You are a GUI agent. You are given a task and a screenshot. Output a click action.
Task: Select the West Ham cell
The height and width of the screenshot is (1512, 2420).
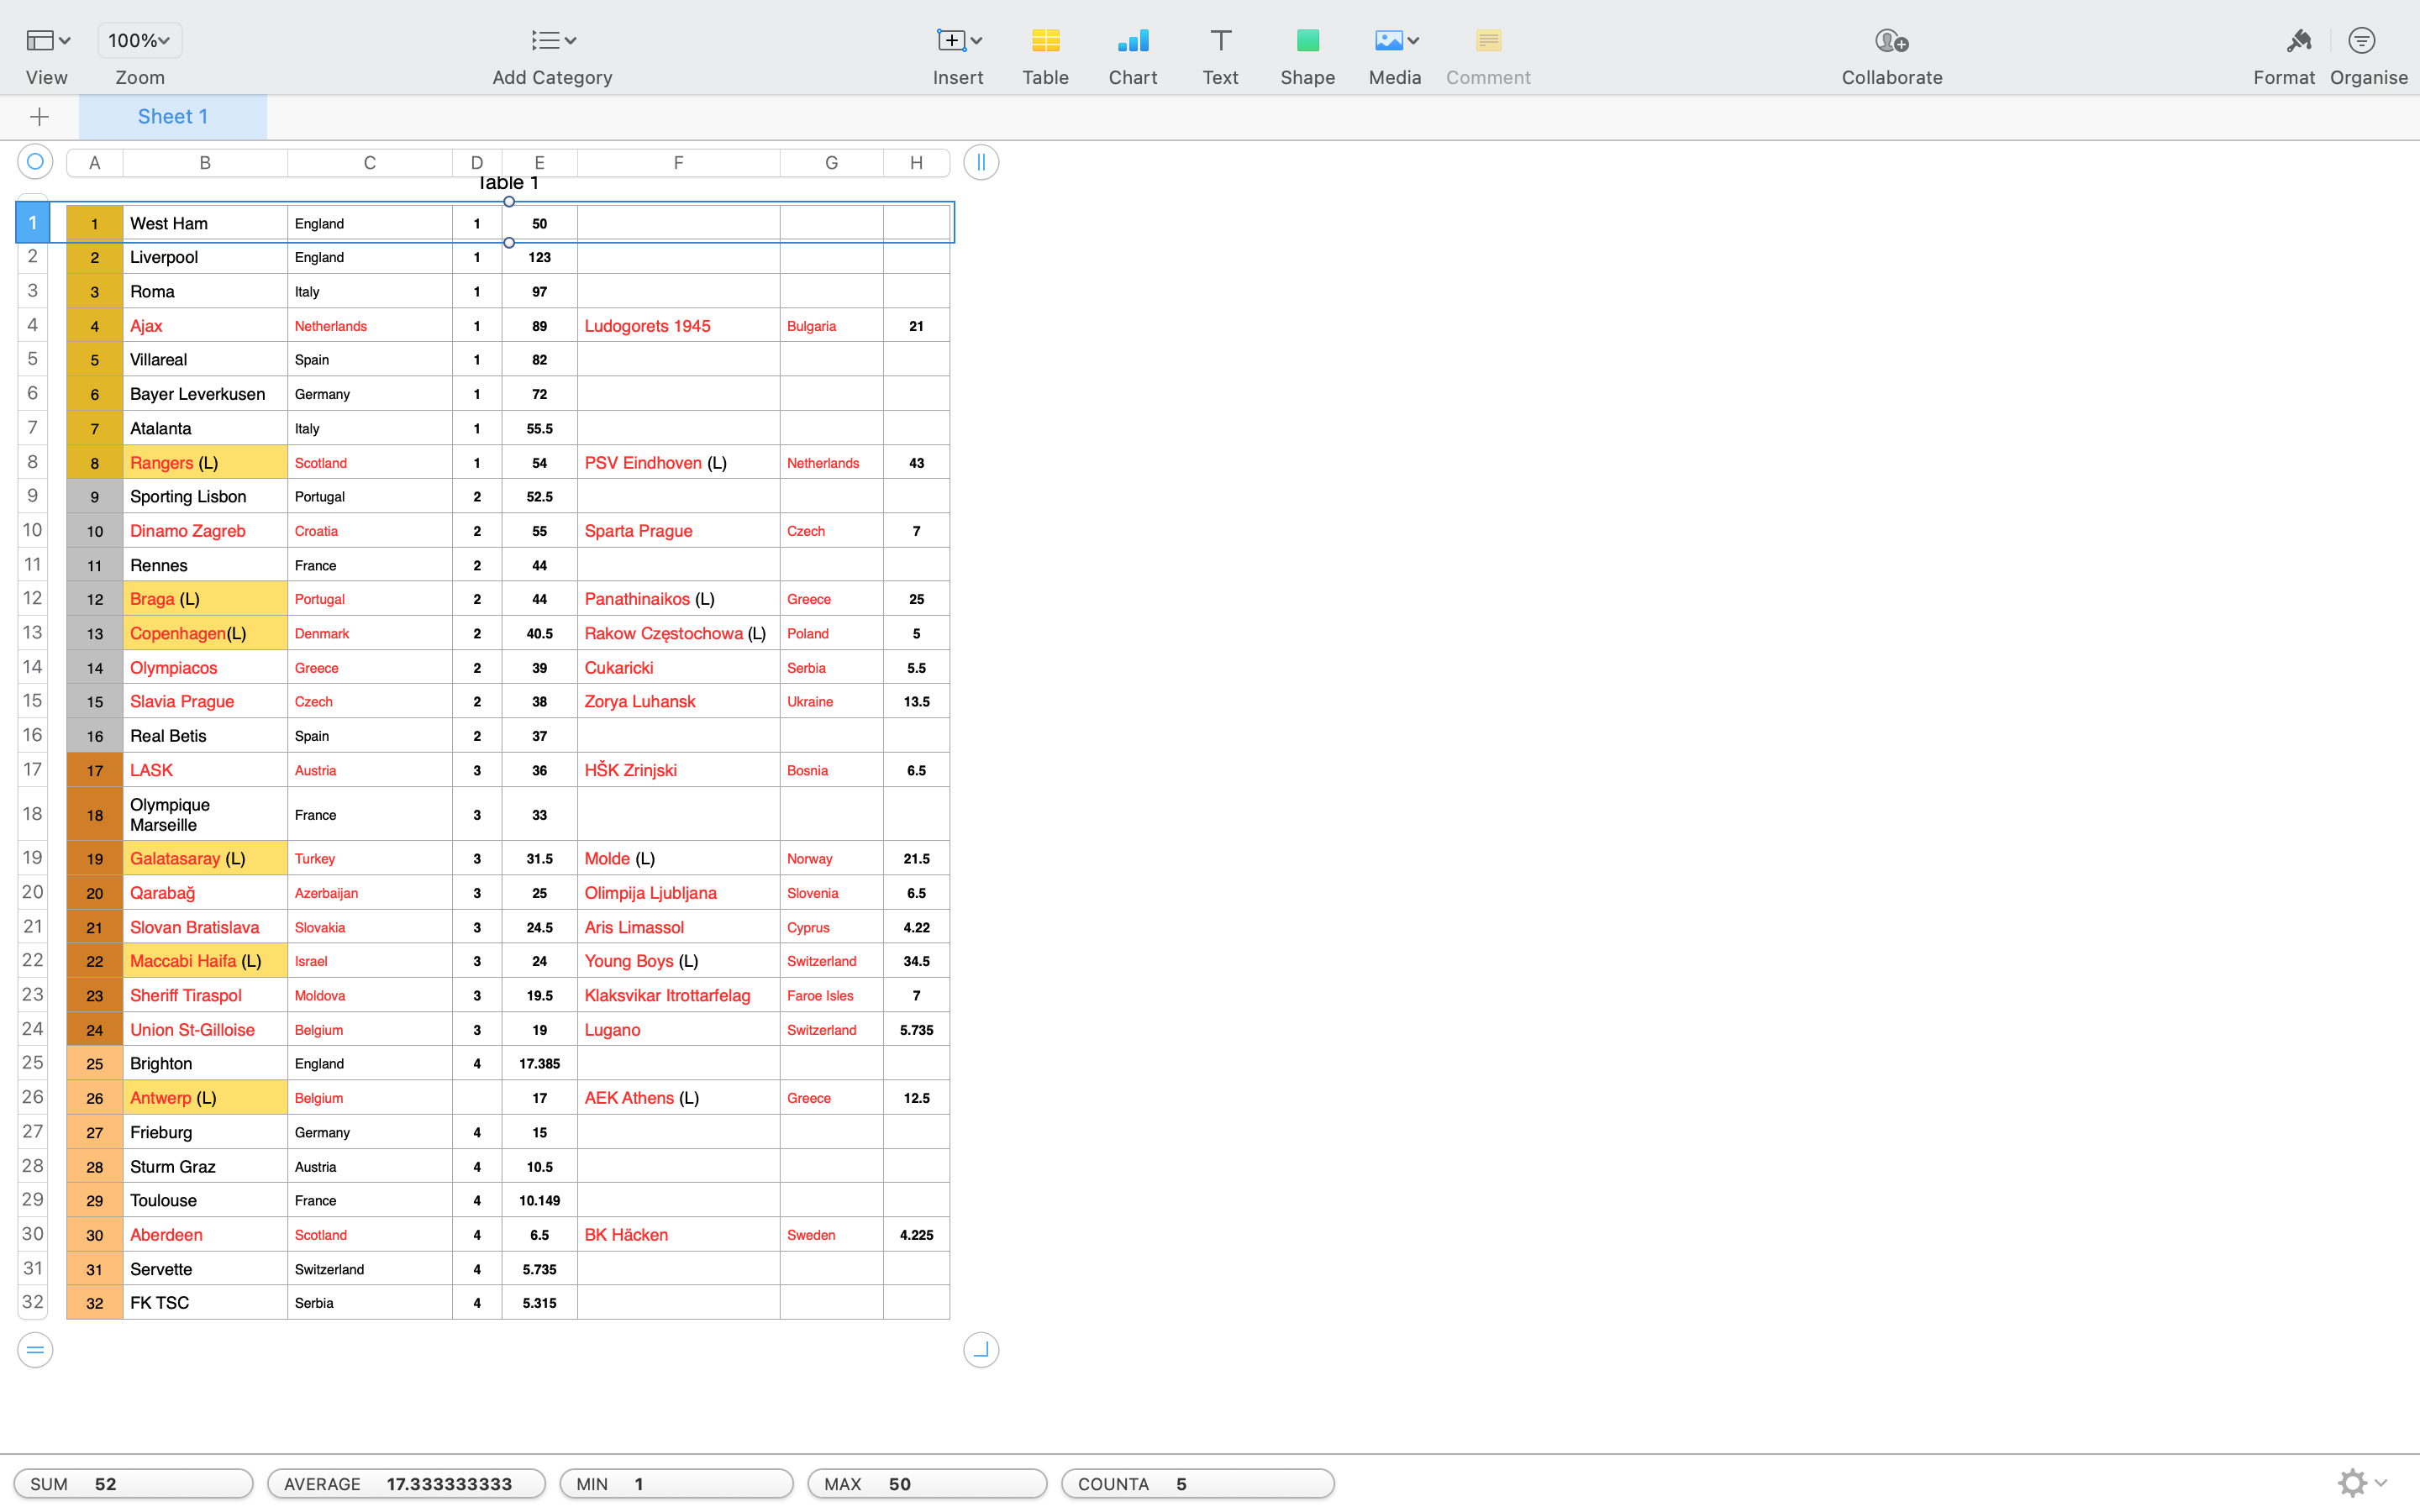click(x=205, y=223)
